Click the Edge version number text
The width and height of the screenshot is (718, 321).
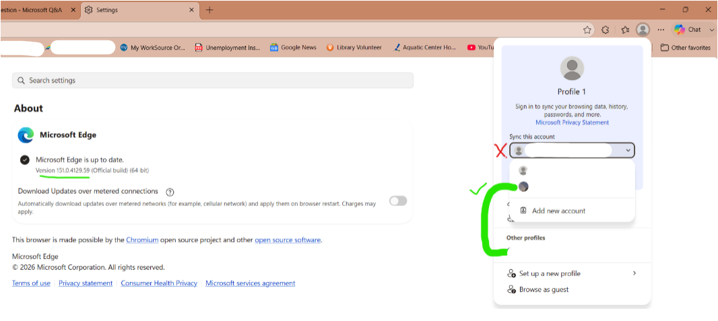[63, 170]
